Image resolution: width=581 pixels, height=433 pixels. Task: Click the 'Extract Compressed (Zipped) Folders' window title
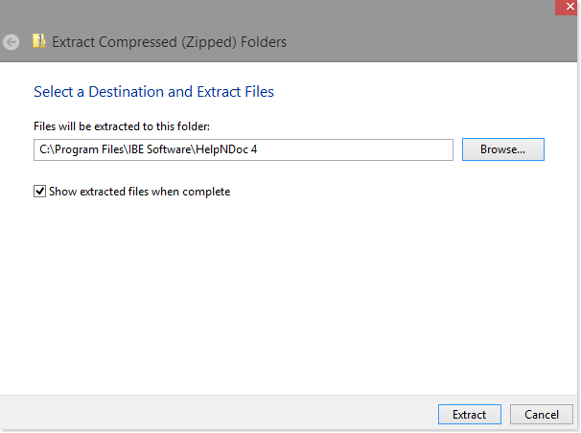[x=169, y=42]
